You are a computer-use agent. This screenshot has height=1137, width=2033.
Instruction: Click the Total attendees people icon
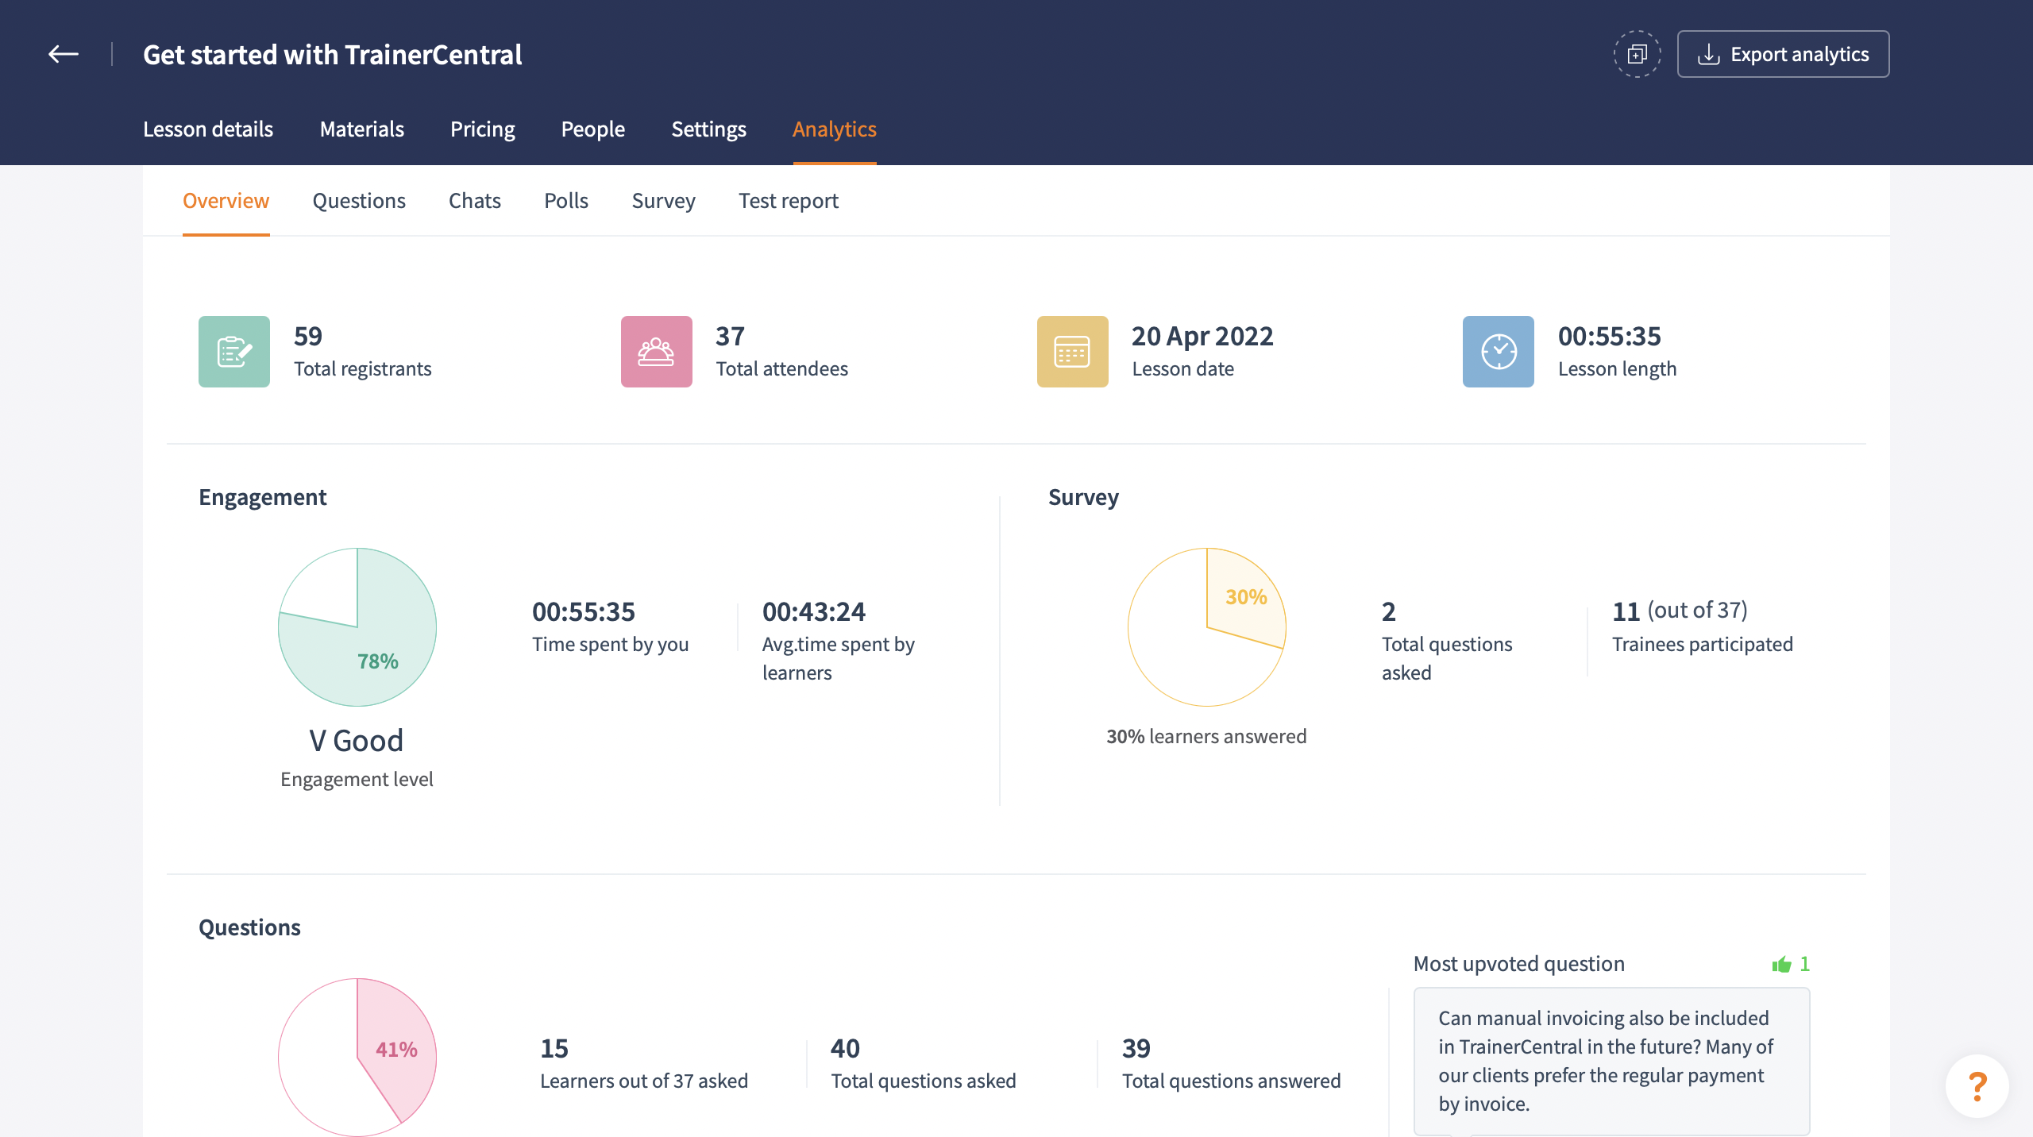click(x=656, y=352)
